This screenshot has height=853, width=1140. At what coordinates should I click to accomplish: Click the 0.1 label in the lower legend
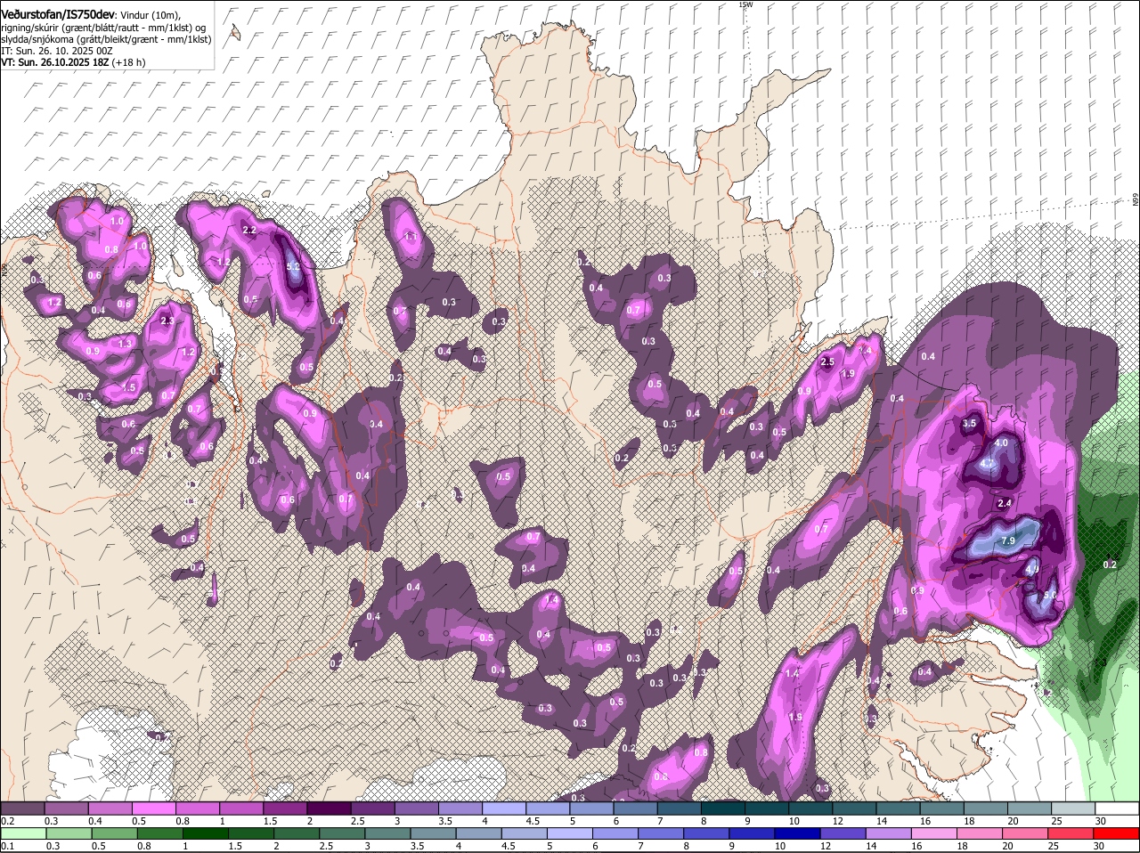(7, 846)
